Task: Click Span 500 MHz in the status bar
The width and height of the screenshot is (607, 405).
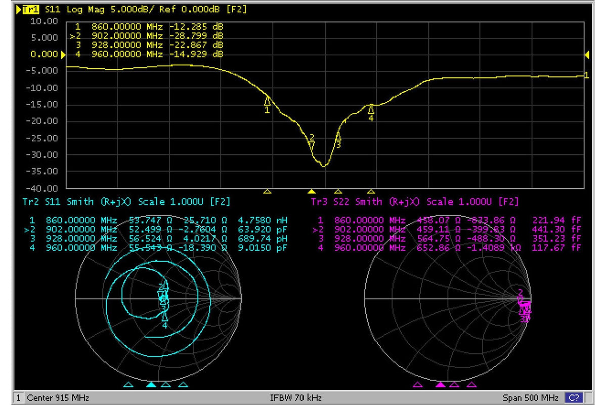Action: [x=532, y=397]
